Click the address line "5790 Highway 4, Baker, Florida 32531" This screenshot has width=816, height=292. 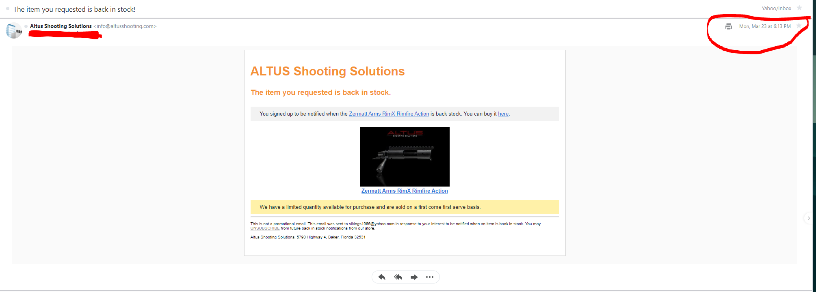coord(331,237)
